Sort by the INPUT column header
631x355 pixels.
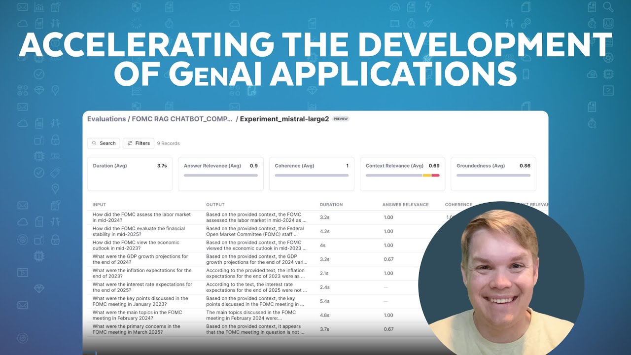tap(99, 205)
